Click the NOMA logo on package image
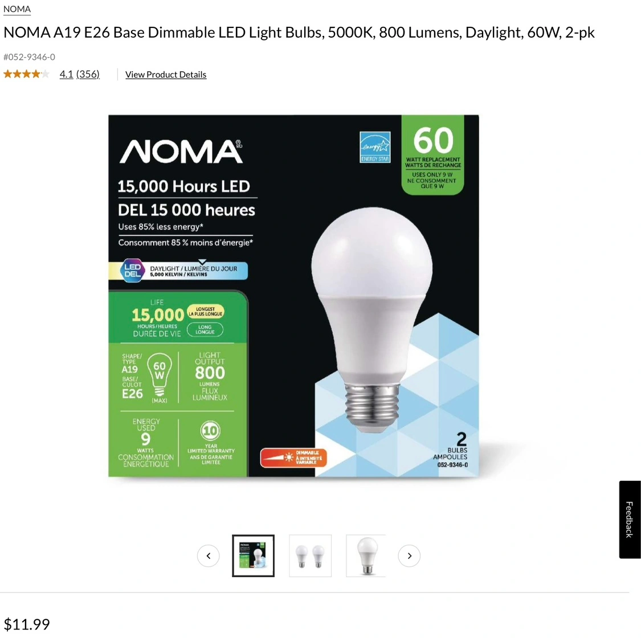641x641 pixels. (181, 152)
